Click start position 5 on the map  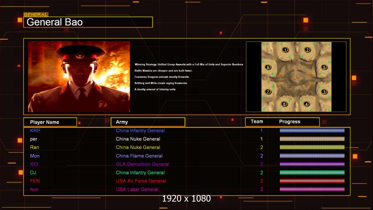coord(324,67)
